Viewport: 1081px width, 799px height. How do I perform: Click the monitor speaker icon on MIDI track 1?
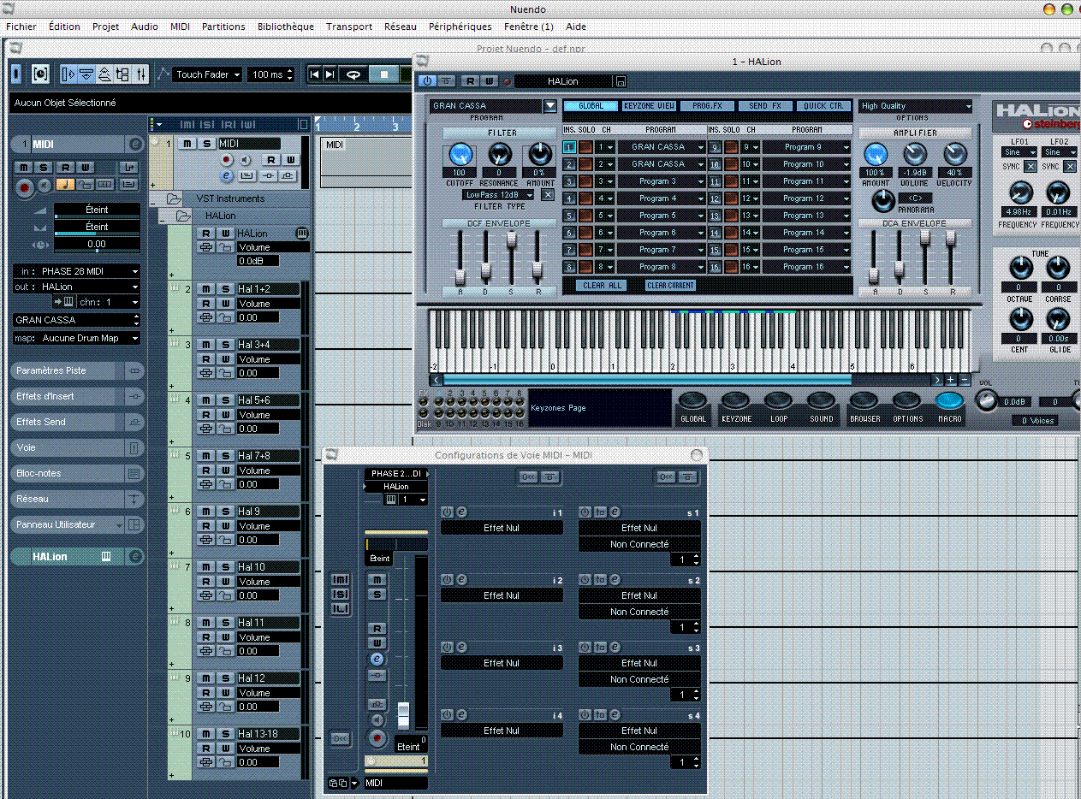pyautogui.click(x=245, y=160)
